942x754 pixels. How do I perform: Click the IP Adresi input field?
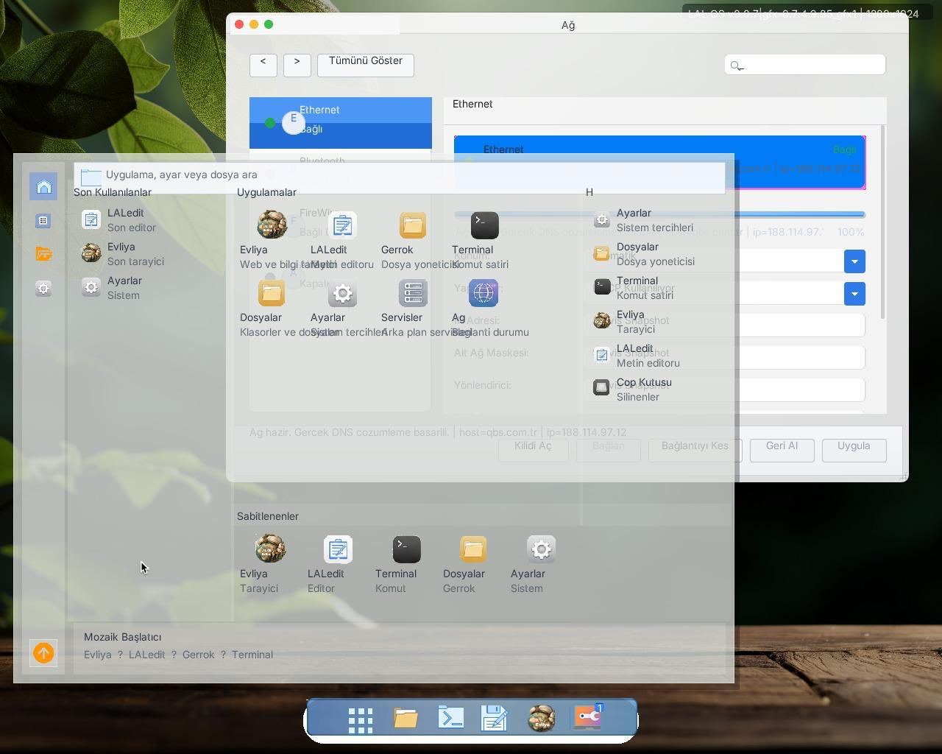coord(736,325)
